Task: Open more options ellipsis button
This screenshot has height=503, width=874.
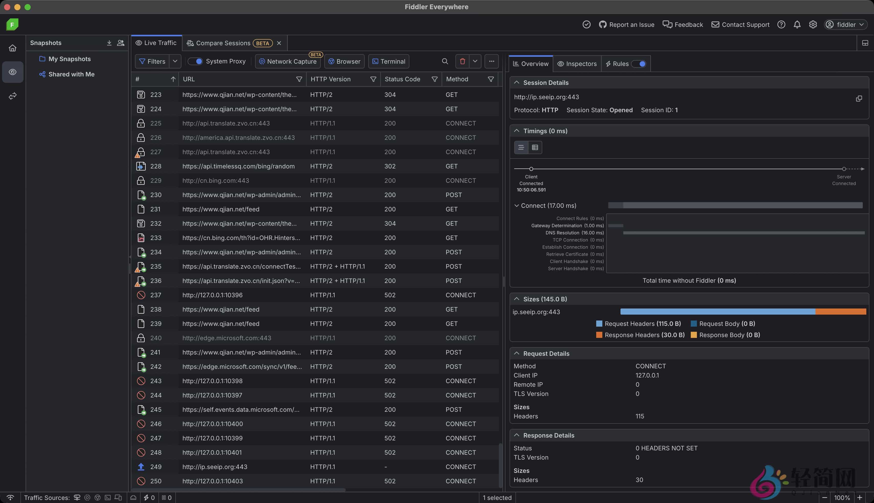Action: tap(491, 62)
